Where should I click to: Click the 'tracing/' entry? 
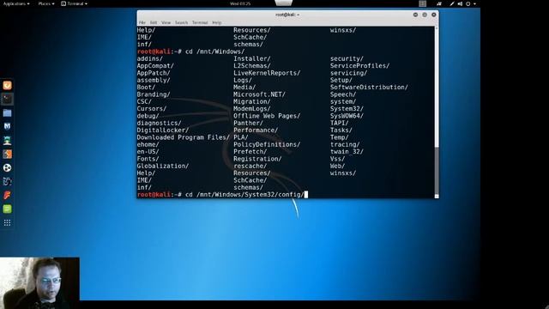(x=345, y=144)
